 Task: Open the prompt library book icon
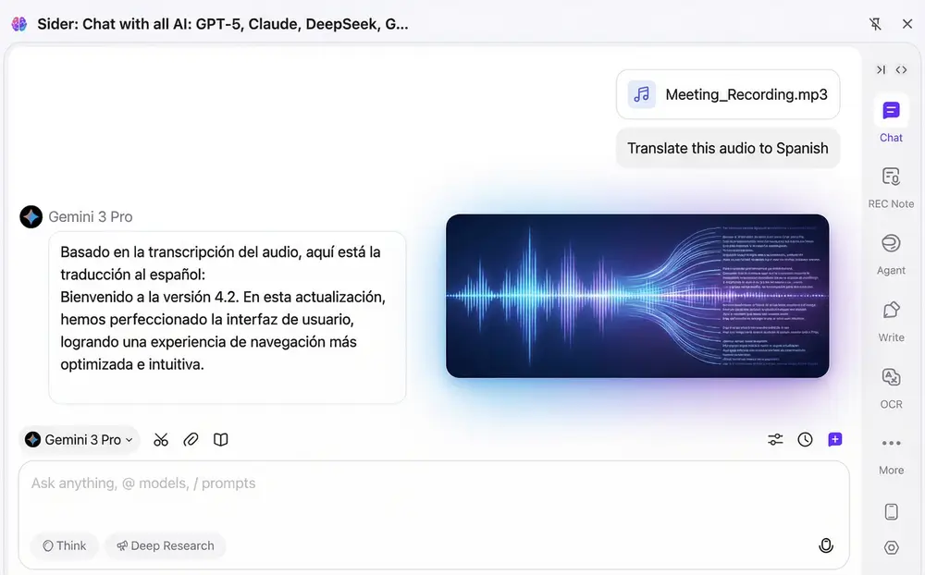[x=221, y=439]
